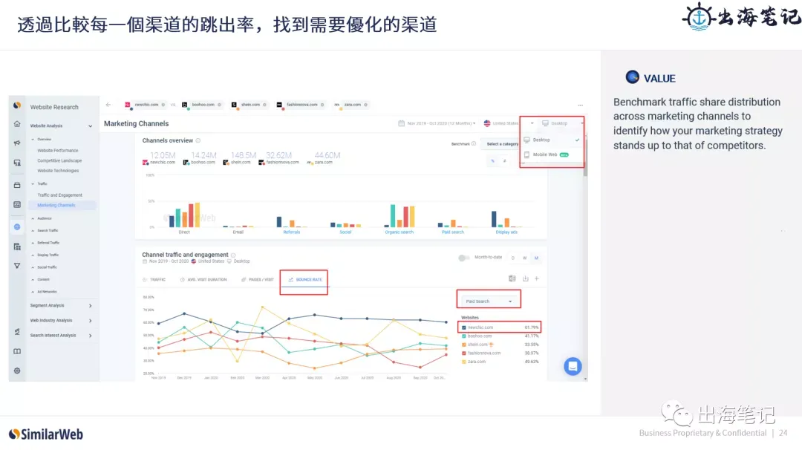This screenshot has width=802, height=450.
Task: Open Competitive Landscape page
Action: point(59,160)
